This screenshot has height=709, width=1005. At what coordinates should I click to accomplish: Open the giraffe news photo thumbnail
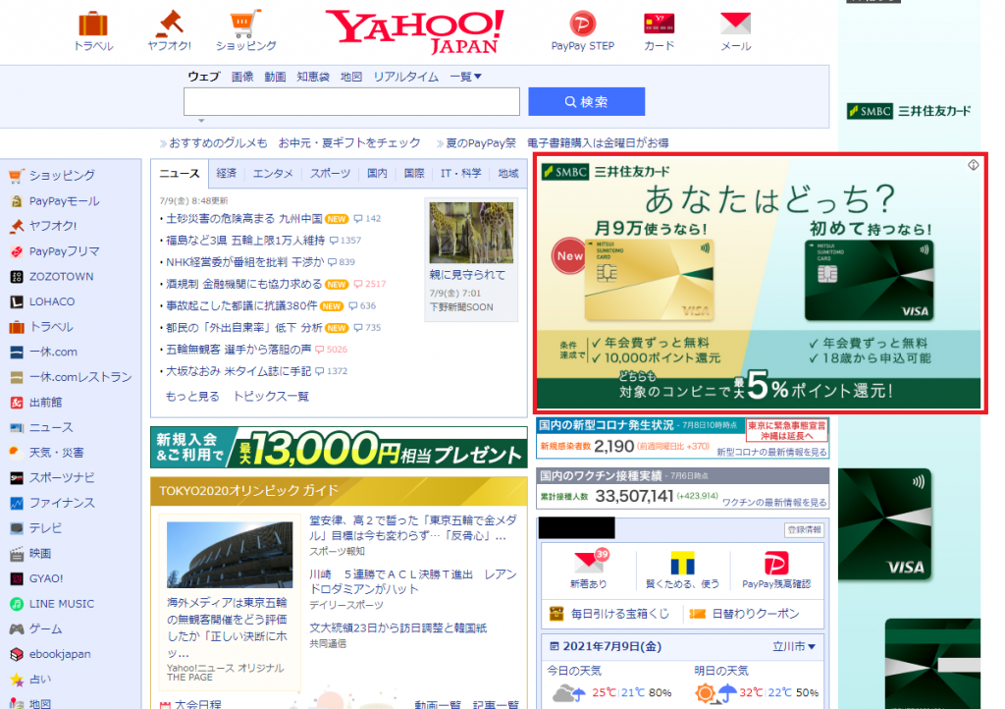(471, 233)
